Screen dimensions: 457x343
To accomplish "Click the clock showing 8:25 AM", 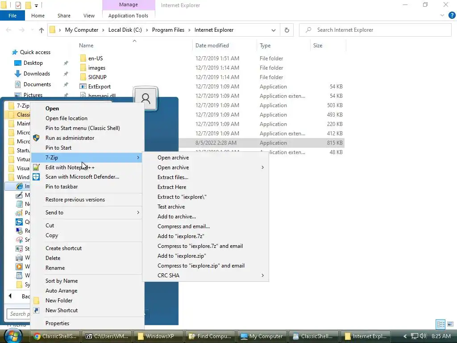I will tap(441, 336).
